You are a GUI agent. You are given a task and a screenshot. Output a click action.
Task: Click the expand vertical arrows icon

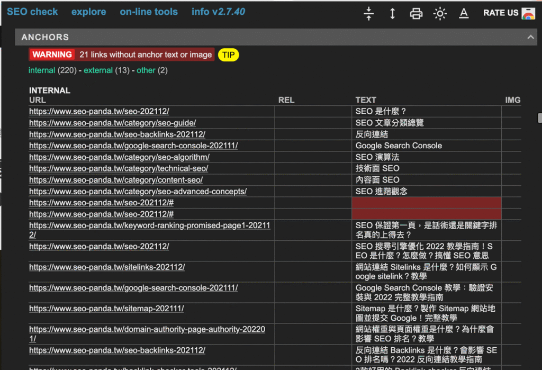392,13
